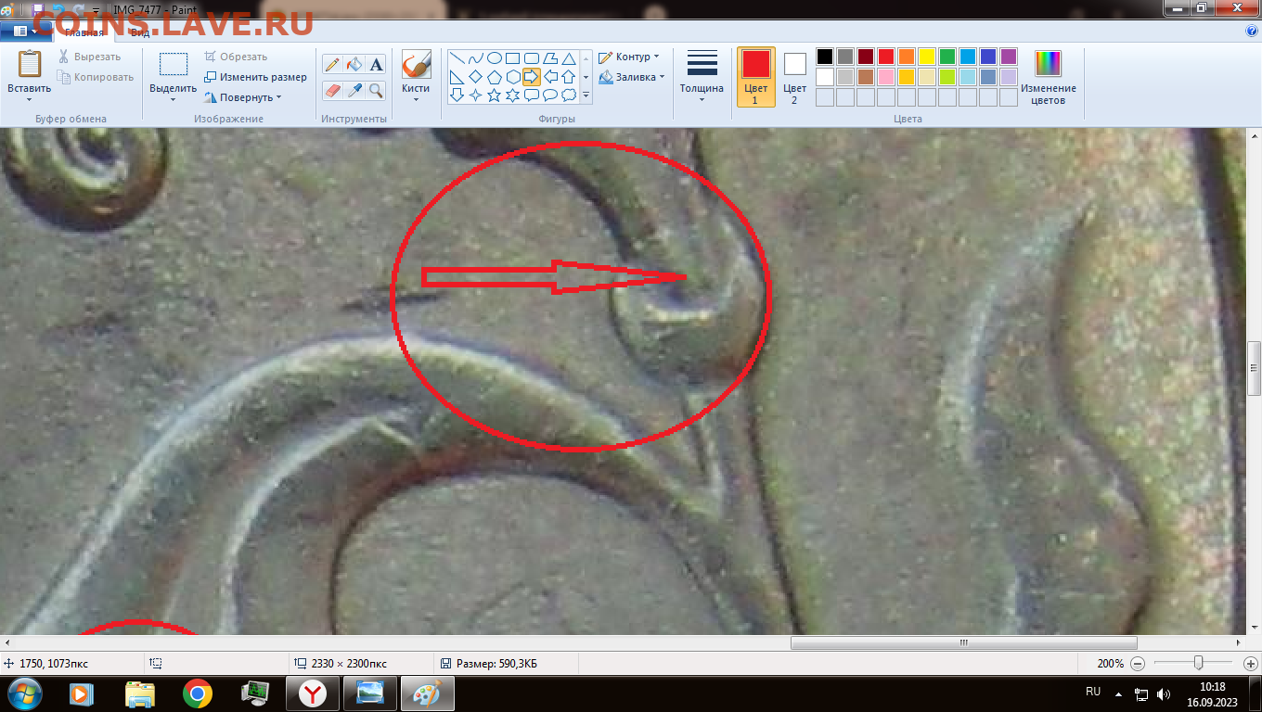This screenshot has width=1262, height=712.
Task: Toggle Цвет 2 background color selector
Action: click(794, 77)
